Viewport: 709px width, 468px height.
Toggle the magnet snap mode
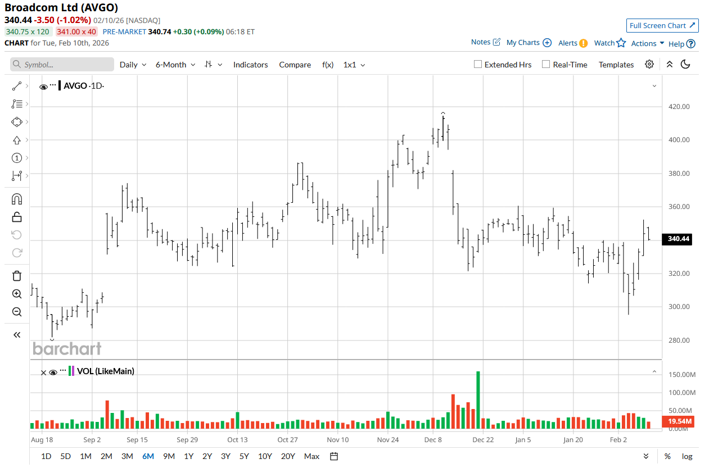point(16,199)
